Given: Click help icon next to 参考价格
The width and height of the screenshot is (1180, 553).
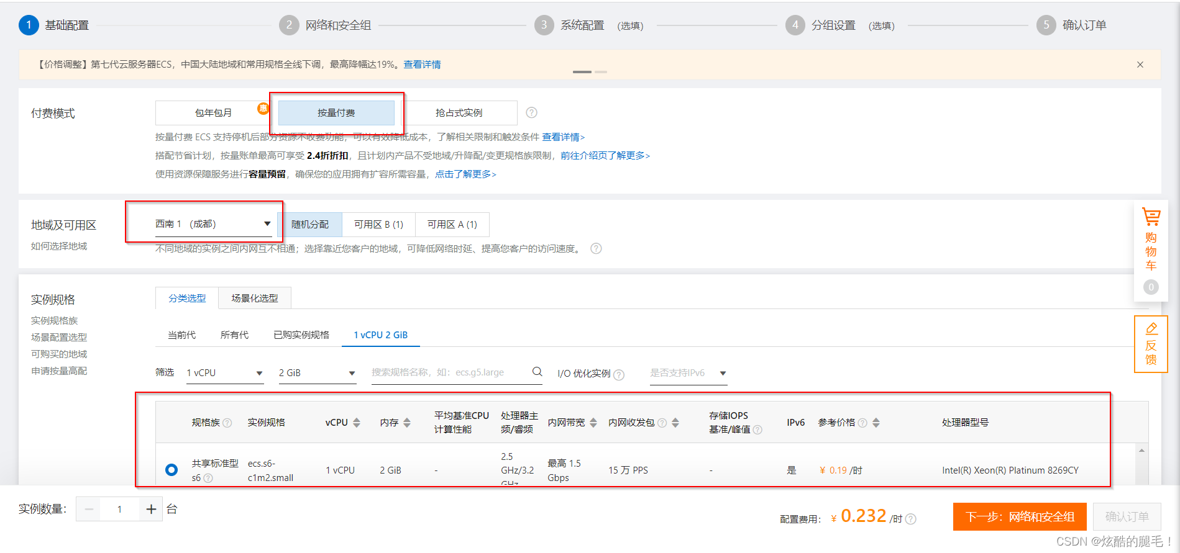Looking at the screenshot, I should (862, 423).
